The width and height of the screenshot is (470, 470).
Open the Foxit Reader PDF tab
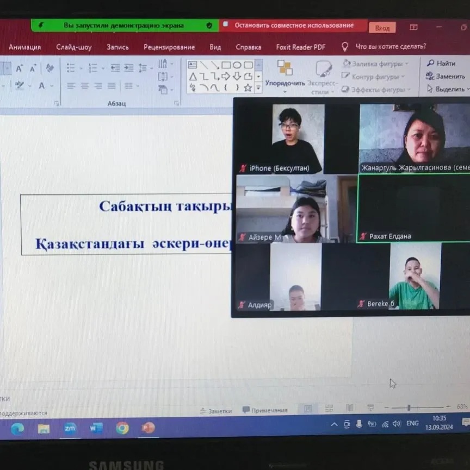300,47
